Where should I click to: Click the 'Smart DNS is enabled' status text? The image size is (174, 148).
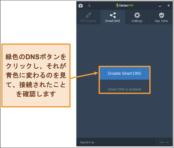pos(124,89)
